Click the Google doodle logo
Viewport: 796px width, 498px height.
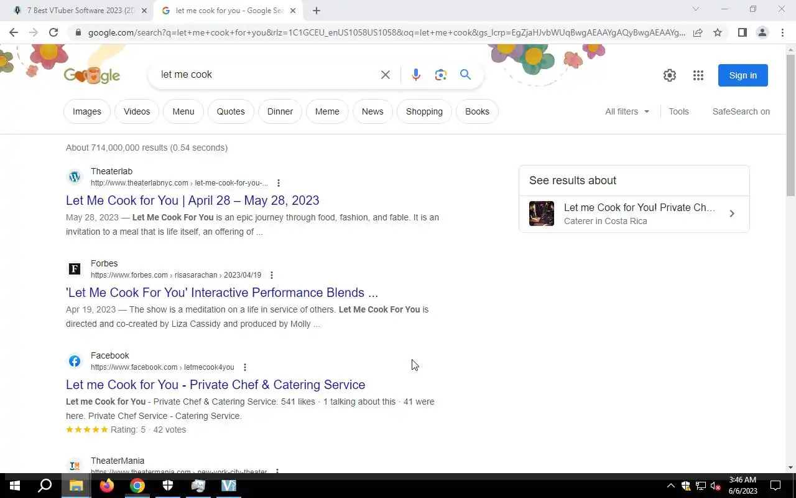pos(92,75)
